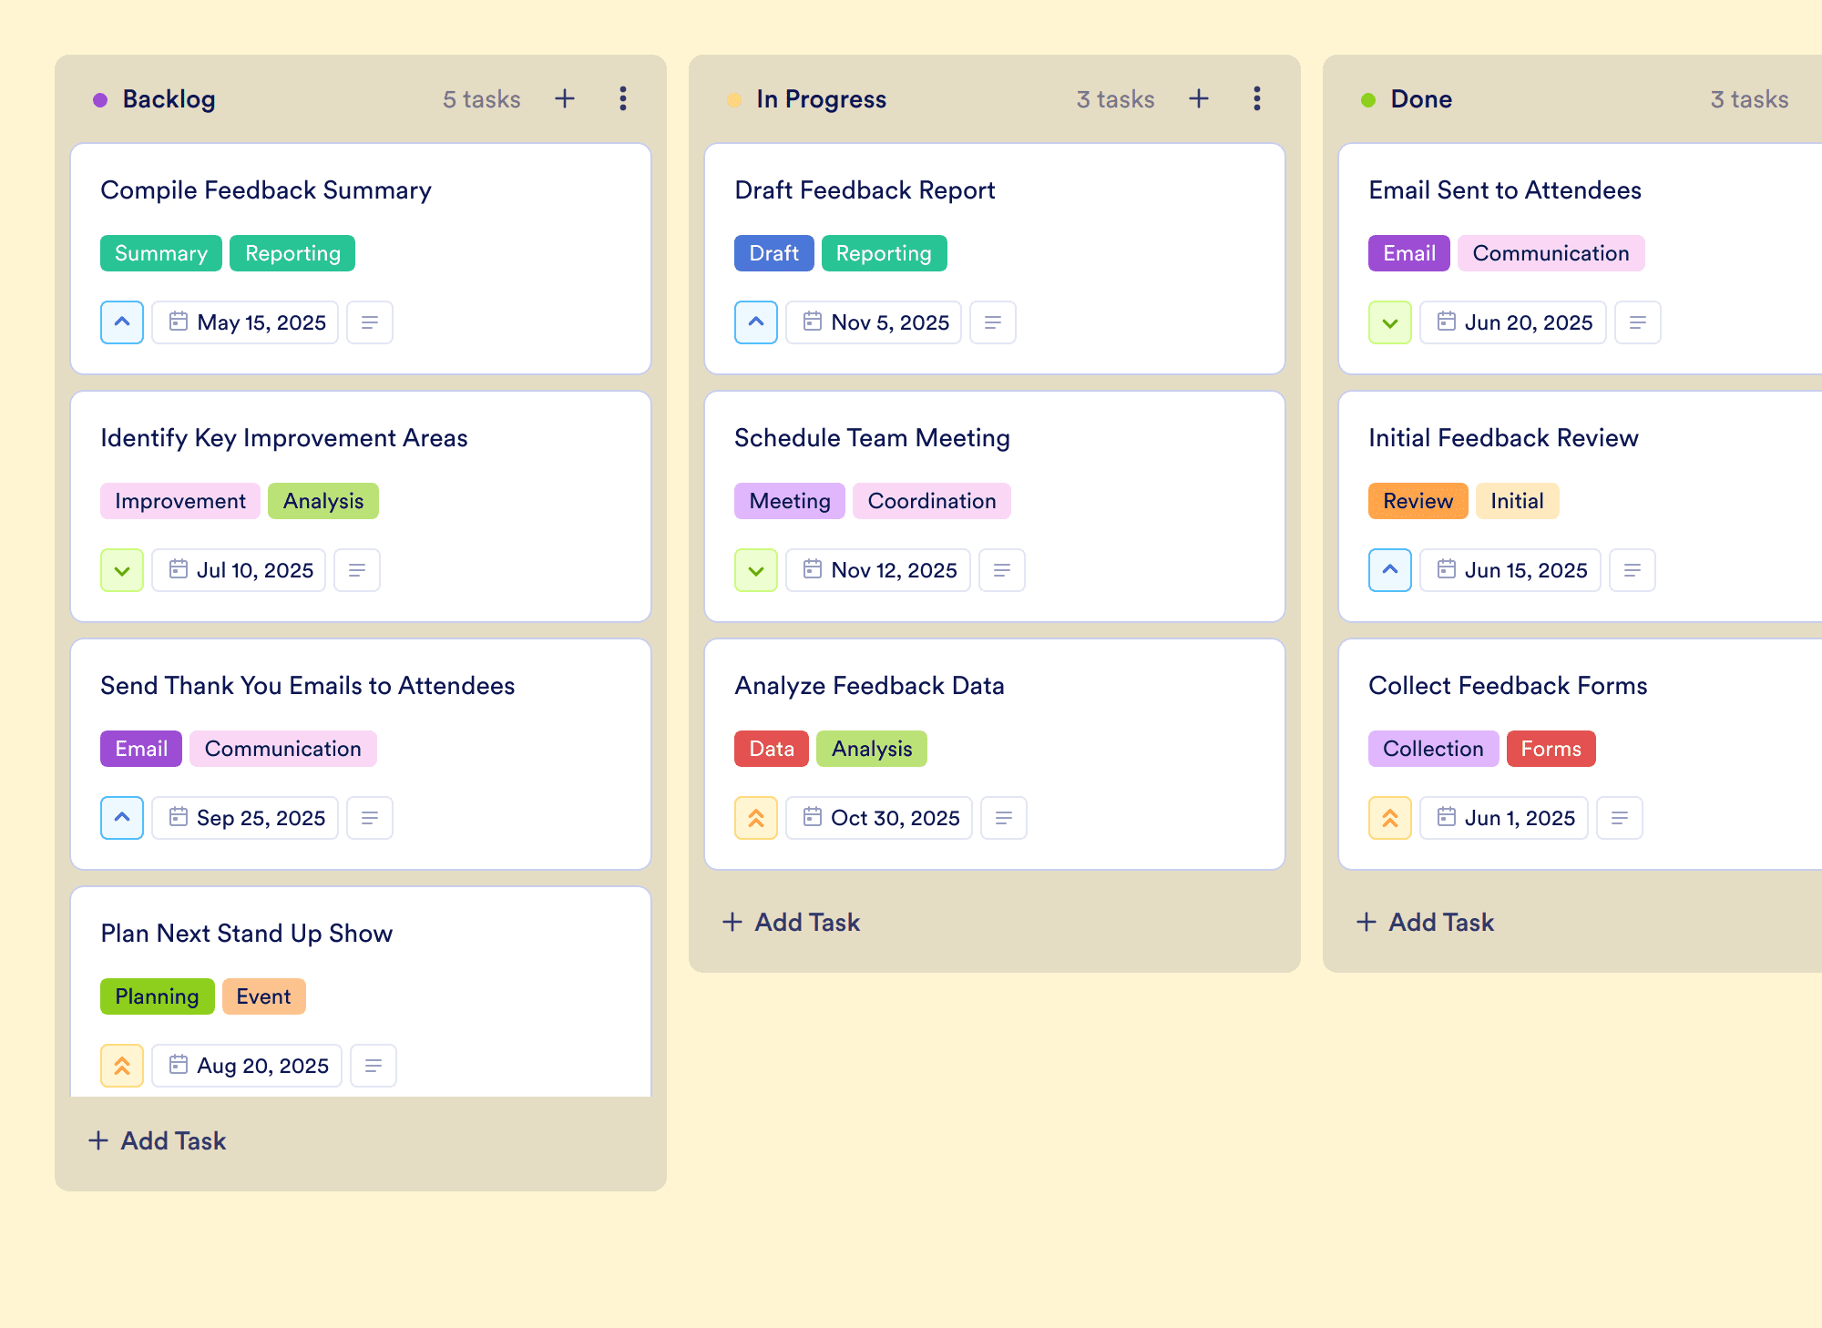Image resolution: width=1822 pixels, height=1328 pixels.
Task: Click Add Task at bottom of Backlog
Action: point(157,1140)
